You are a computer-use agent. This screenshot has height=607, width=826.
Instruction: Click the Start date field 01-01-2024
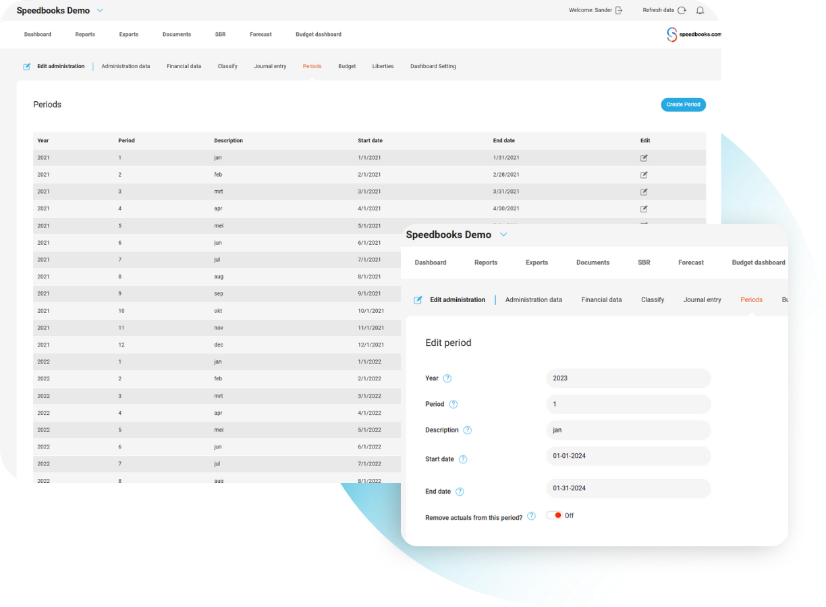pyautogui.click(x=628, y=456)
